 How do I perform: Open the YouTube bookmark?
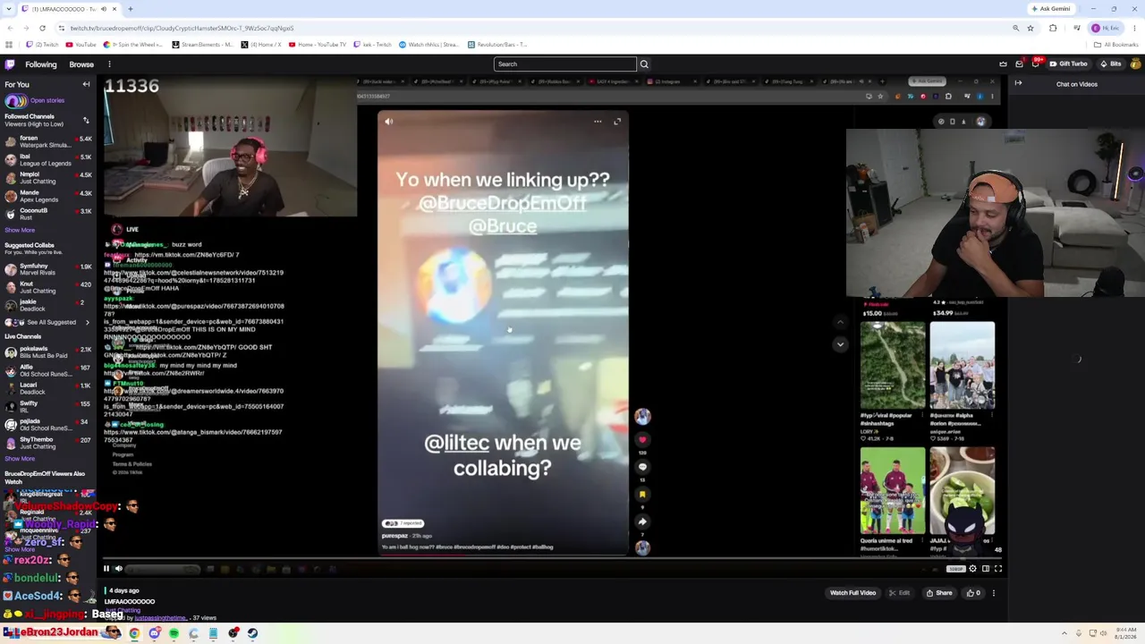[x=81, y=45]
